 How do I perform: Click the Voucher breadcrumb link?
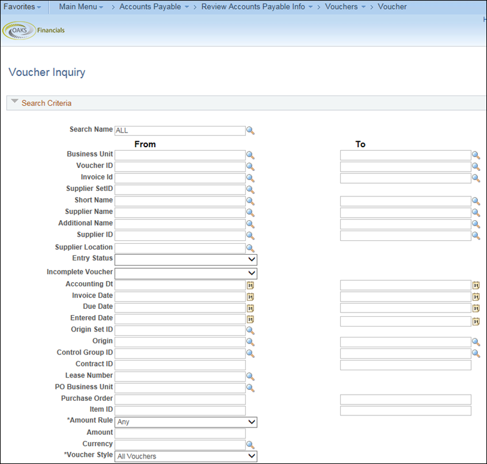pyautogui.click(x=392, y=7)
